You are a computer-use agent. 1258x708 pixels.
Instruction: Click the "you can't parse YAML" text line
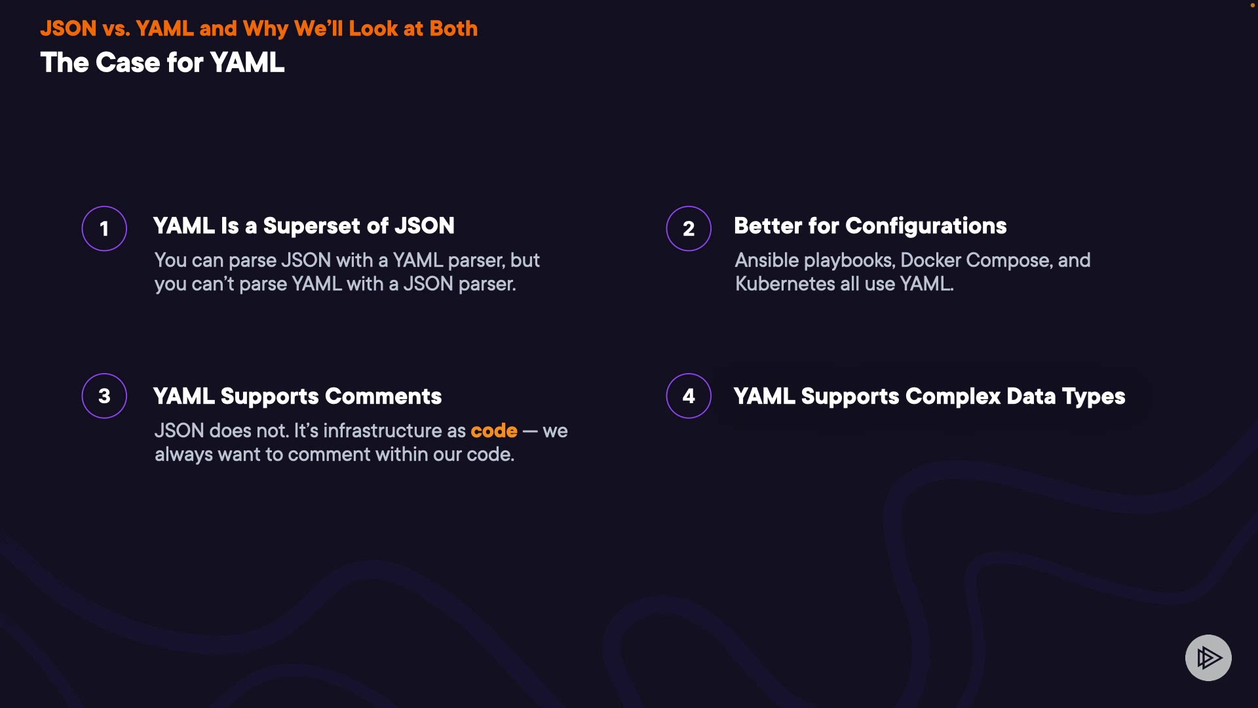point(335,284)
